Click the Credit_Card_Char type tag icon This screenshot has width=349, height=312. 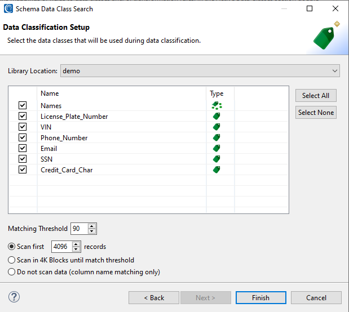click(217, 170)
